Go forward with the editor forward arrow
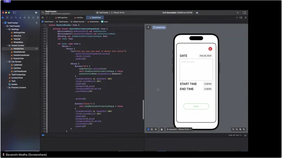 click(50, 17)
